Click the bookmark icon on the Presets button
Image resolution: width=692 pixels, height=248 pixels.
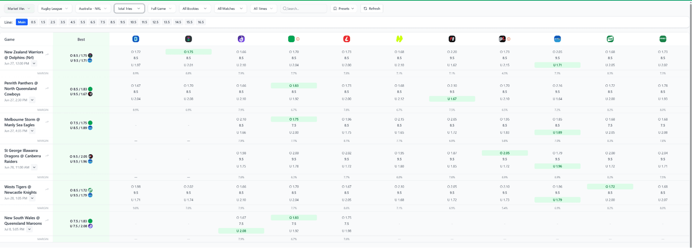pyautogui.click(x=335, y=9)
